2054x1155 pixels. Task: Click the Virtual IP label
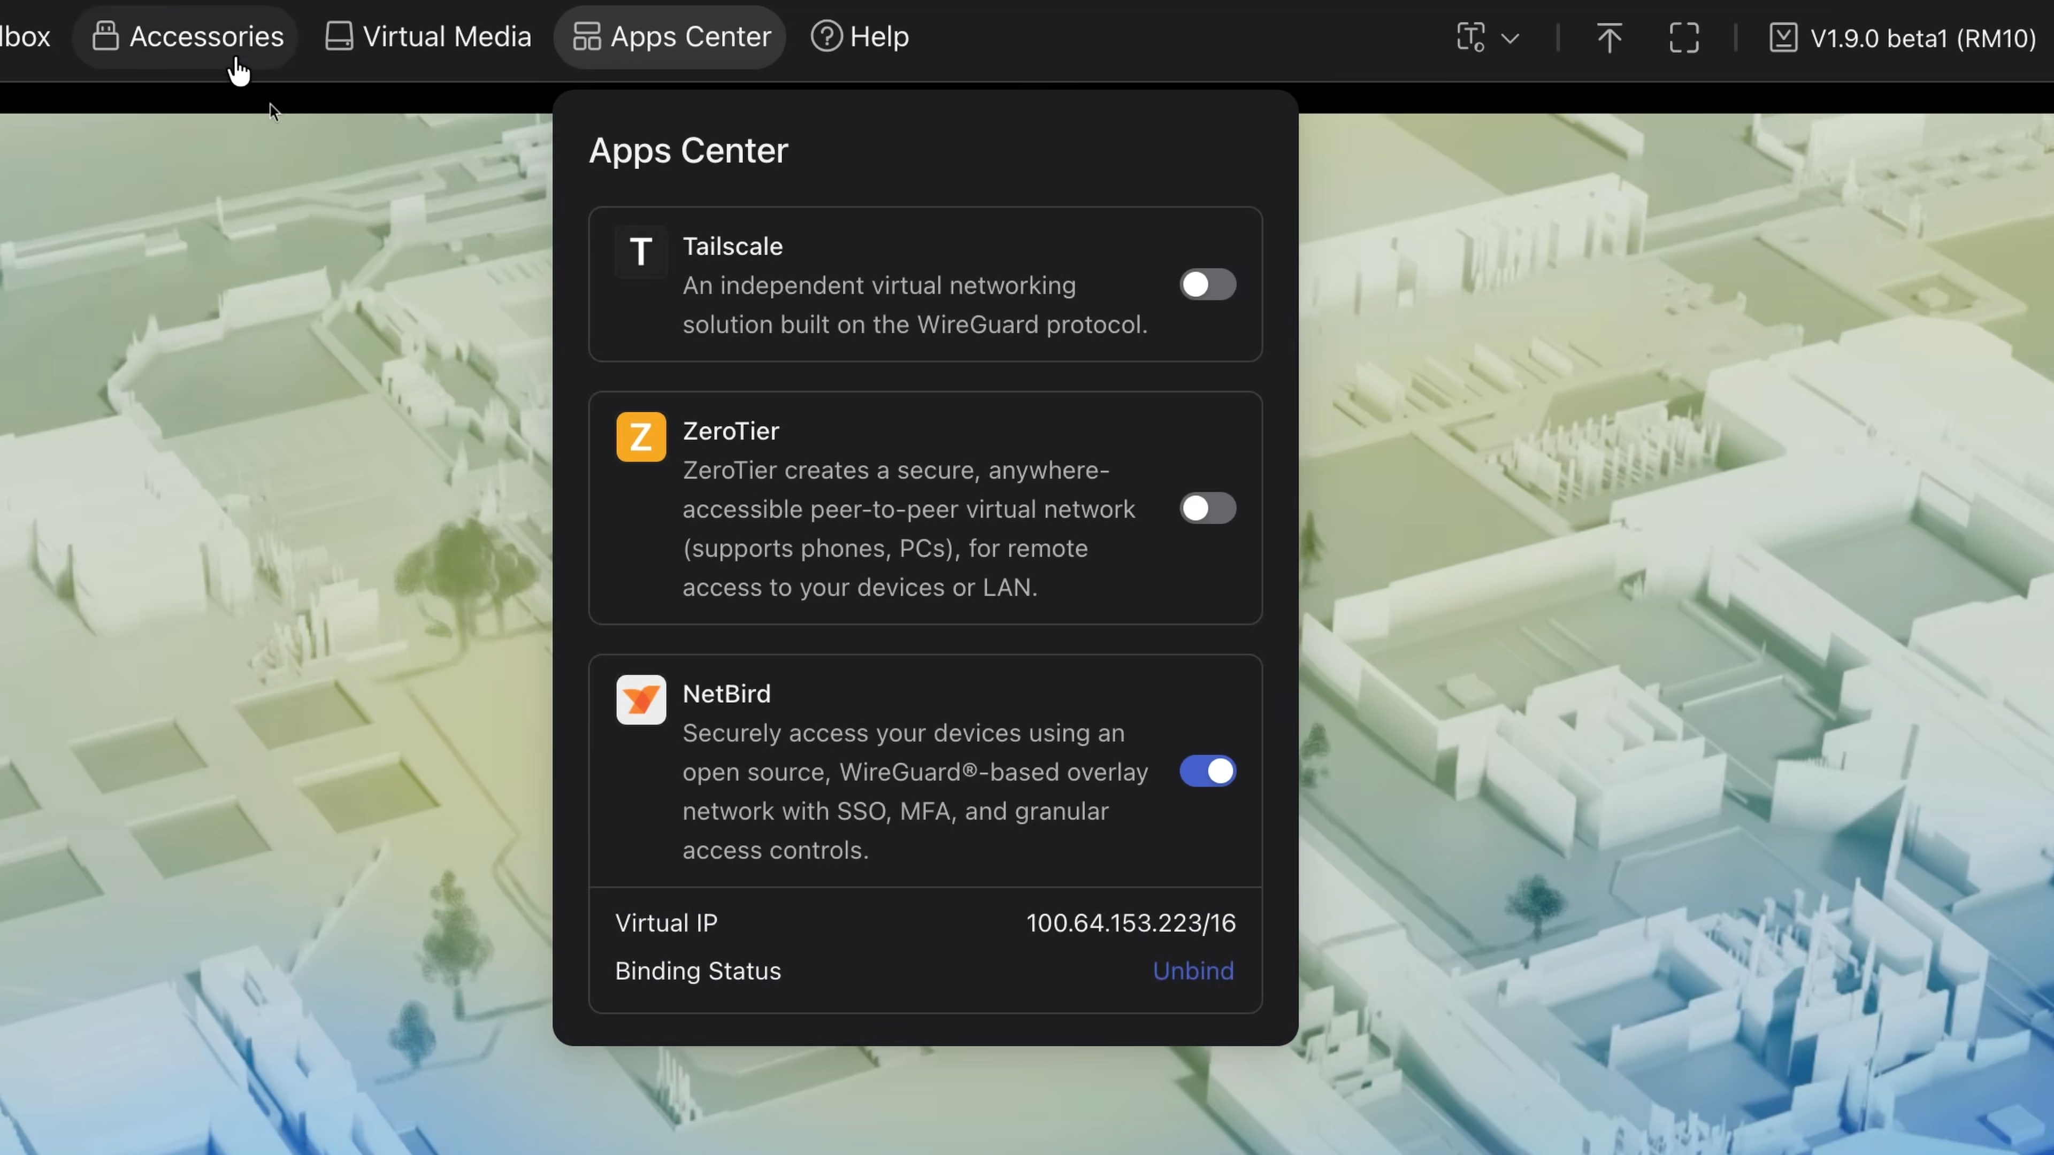666,923
